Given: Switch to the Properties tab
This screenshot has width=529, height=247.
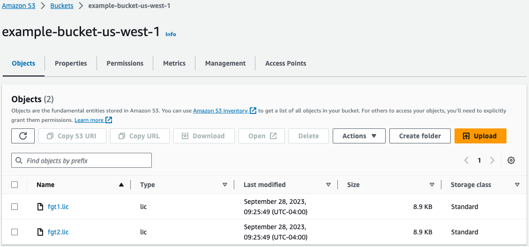Looking at the screenshot, I should pos(71,63).
